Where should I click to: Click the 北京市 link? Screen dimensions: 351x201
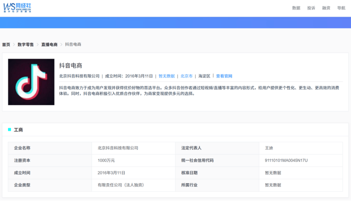(186, 76)
